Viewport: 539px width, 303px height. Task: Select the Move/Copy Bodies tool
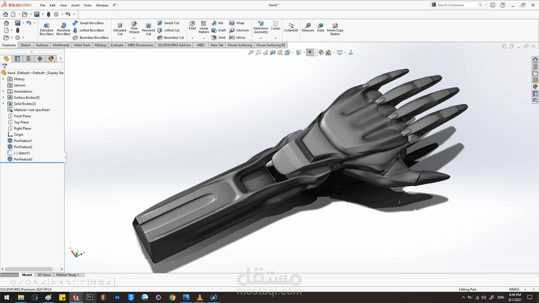pyautogui.click(x=335, y=28)
